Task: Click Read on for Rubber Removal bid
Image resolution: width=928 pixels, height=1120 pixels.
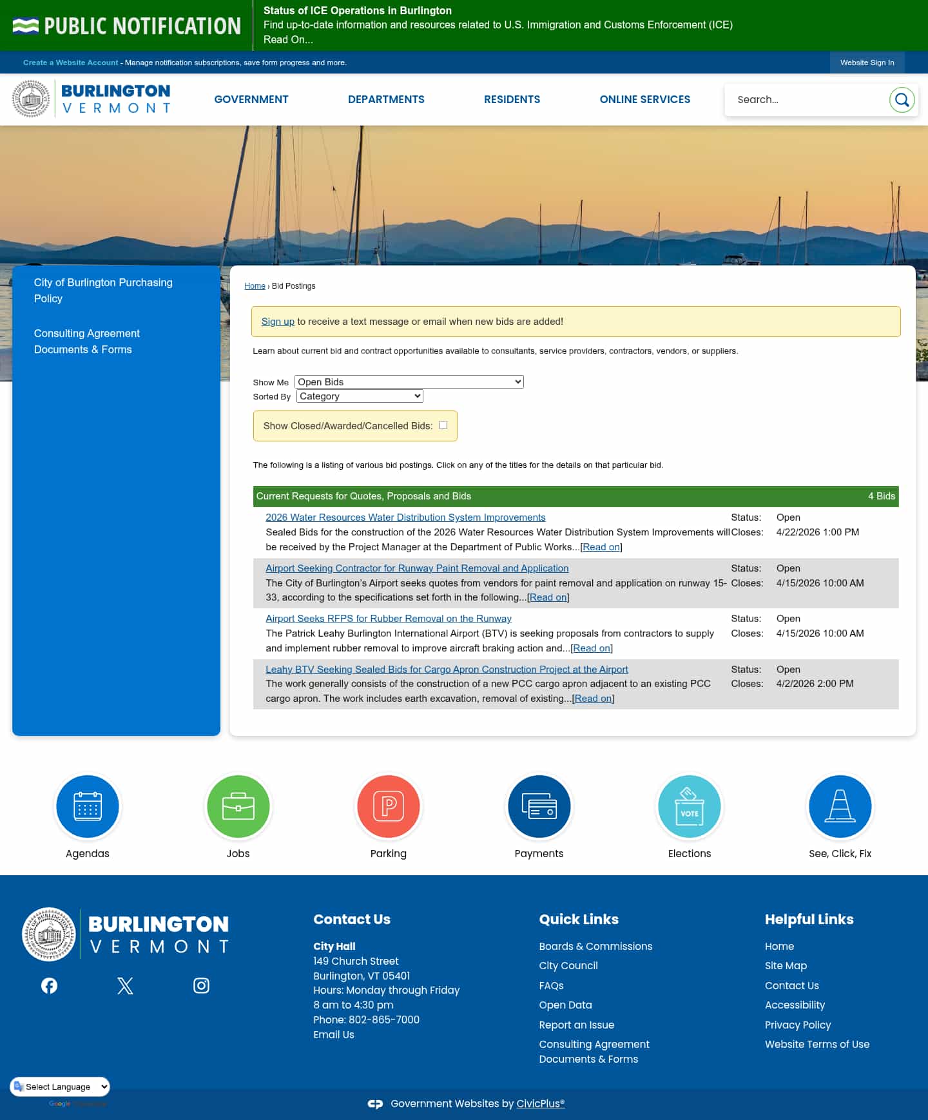Action: click(x=592, y=648)
